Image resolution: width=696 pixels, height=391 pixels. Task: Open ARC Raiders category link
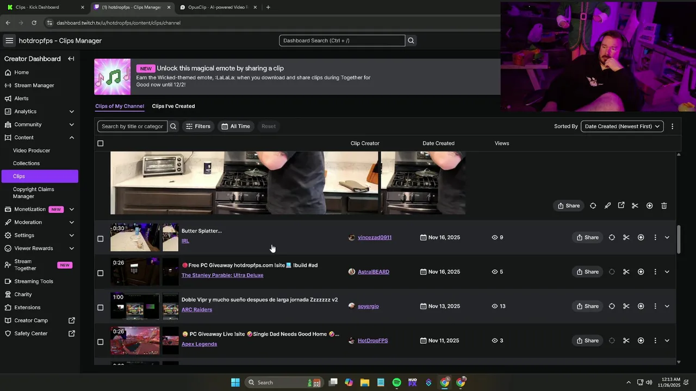pos(197,310)
